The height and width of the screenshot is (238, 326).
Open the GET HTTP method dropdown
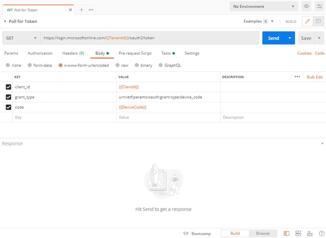coord(22,38)
